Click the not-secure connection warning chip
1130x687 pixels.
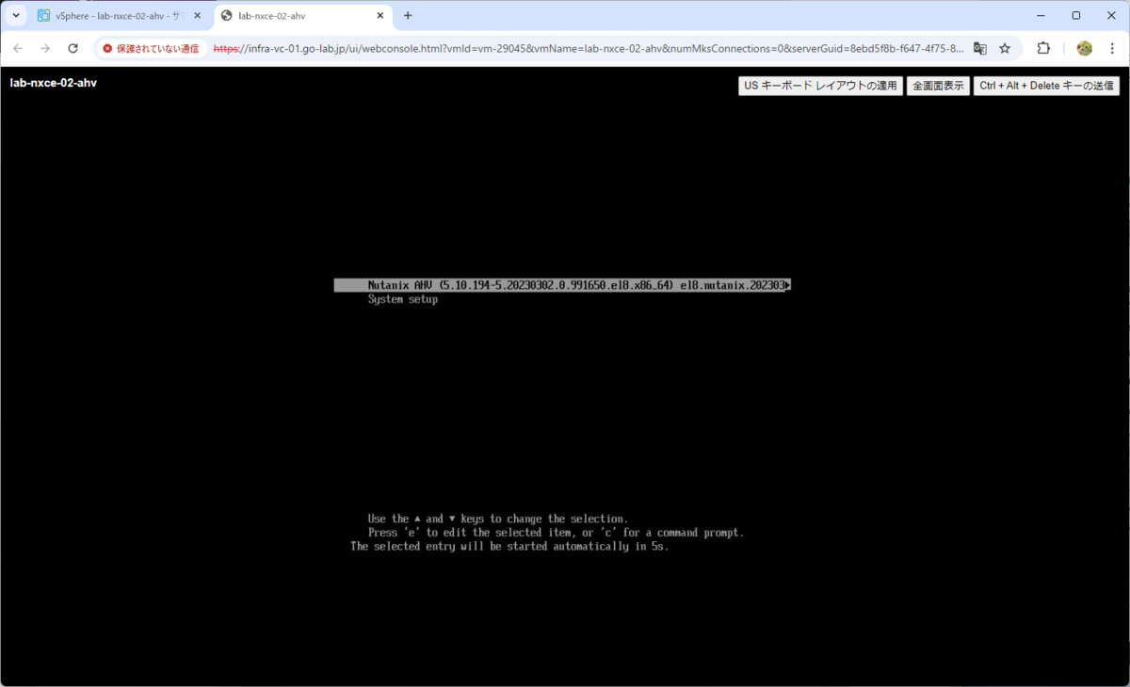tap(151, 48)
